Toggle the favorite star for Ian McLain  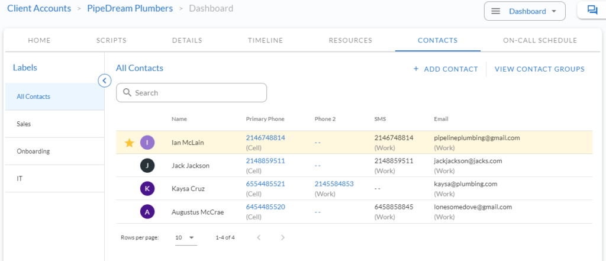tap(129, 143)
